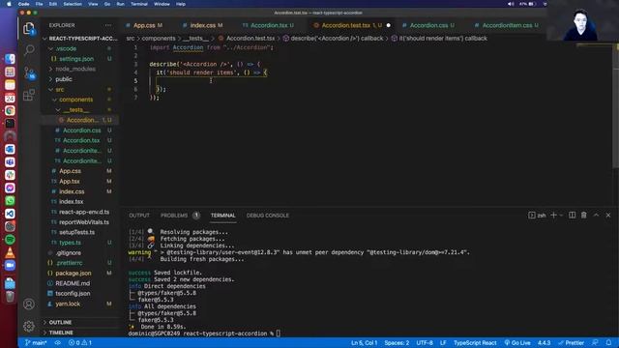Collapse the src folder

coord(50,89)
